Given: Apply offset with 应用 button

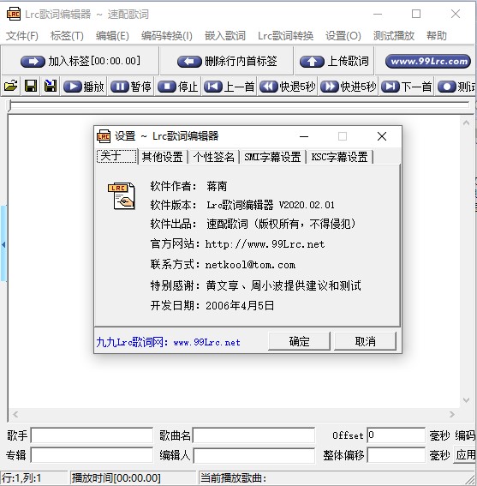Looking at the screenshot, I should point(465,454).
